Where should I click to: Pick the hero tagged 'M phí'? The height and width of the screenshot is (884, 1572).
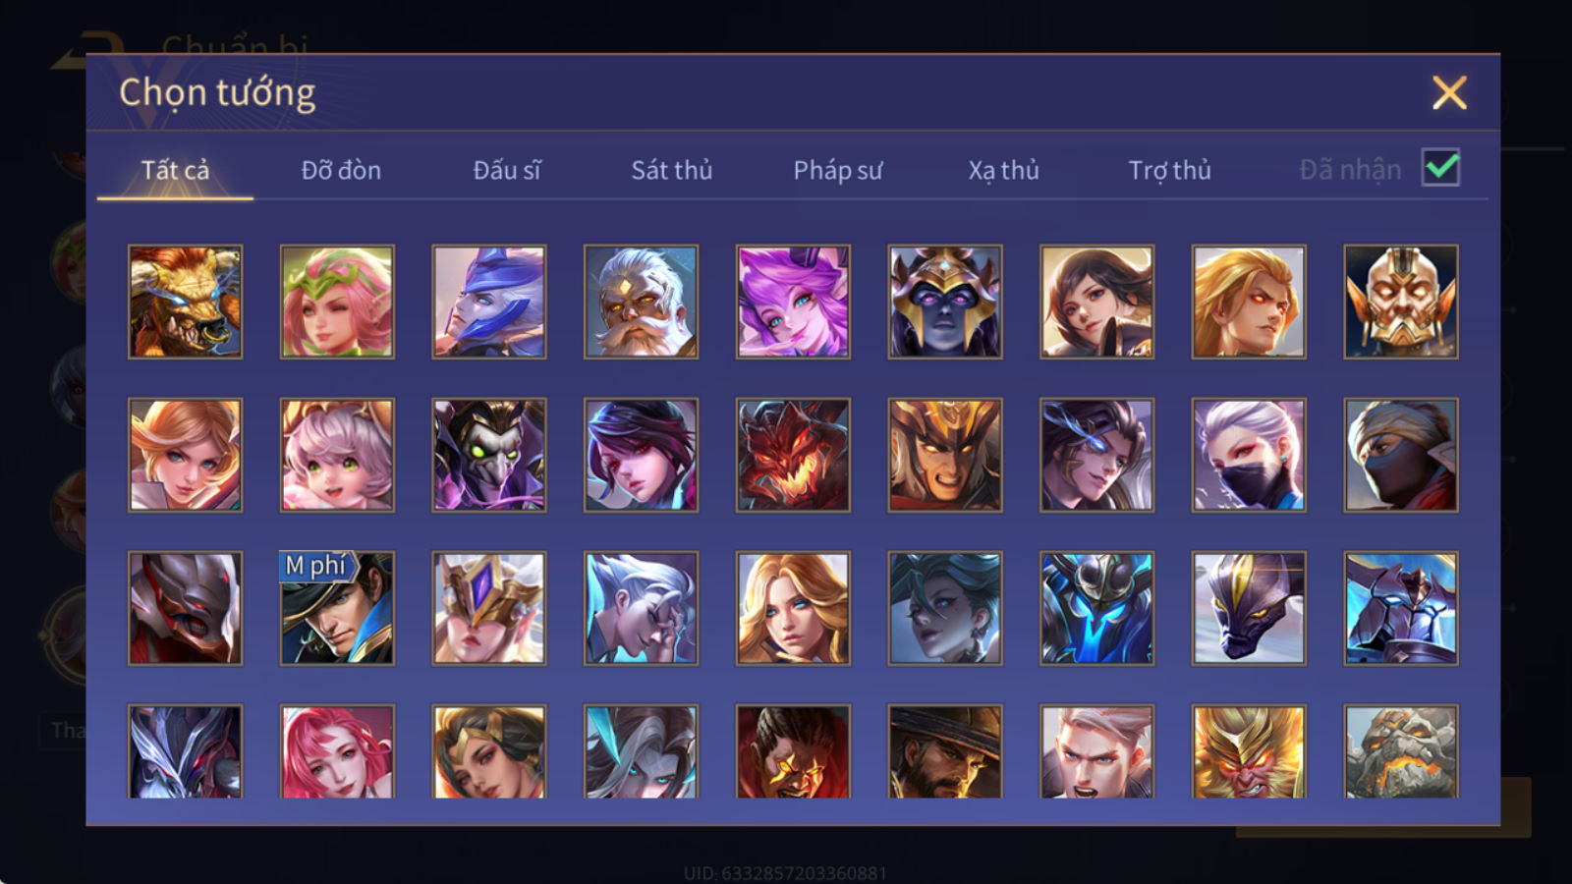click(x=337, y=608)
